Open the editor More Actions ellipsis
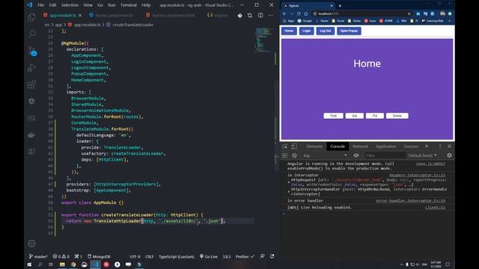479x269 pixels. [271, 15]
